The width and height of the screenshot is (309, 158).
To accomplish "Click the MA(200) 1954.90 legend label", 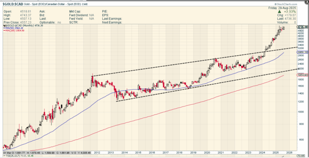I will 15,31.
